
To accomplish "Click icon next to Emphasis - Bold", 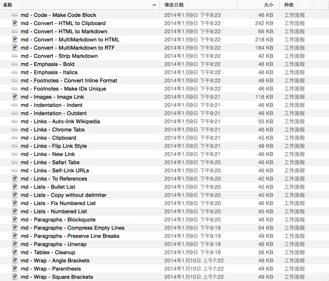I will [15, 64].
